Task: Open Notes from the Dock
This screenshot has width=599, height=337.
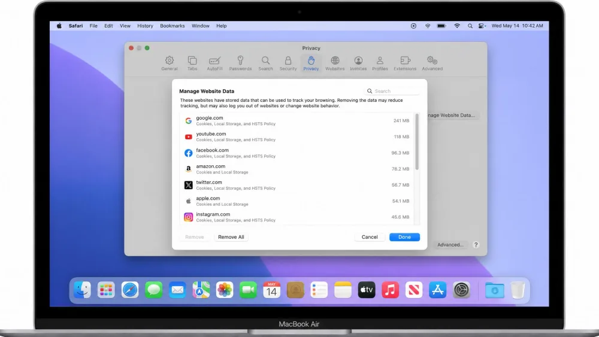Action: (x=343, y=290)
